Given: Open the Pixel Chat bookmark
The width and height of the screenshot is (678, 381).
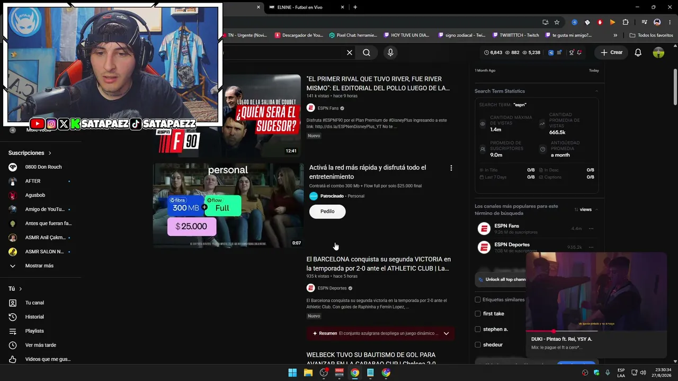Looking at the screenshot, I should [x=353, y=35].
